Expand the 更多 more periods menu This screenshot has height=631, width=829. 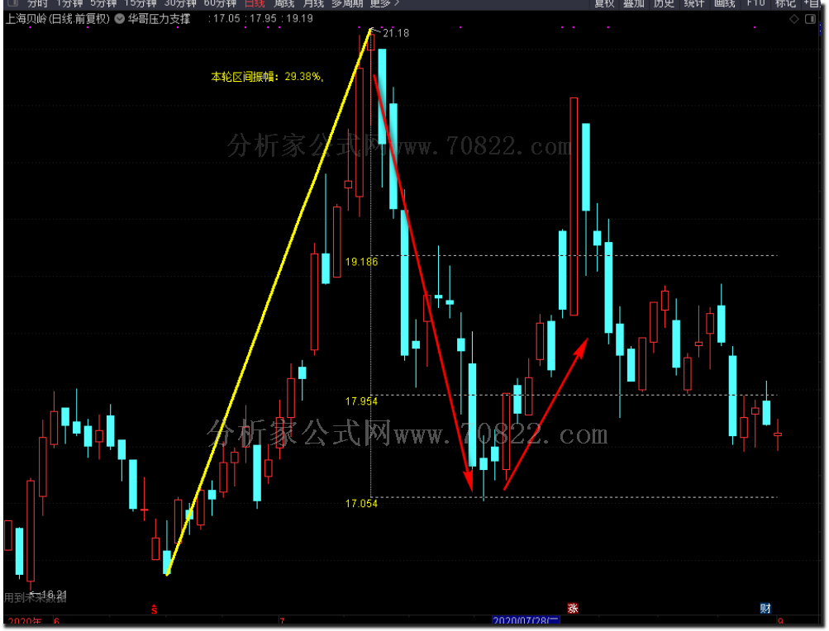384,3
